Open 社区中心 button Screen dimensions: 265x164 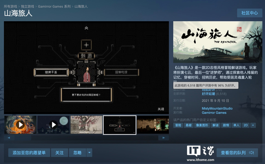tap(249, 13)
